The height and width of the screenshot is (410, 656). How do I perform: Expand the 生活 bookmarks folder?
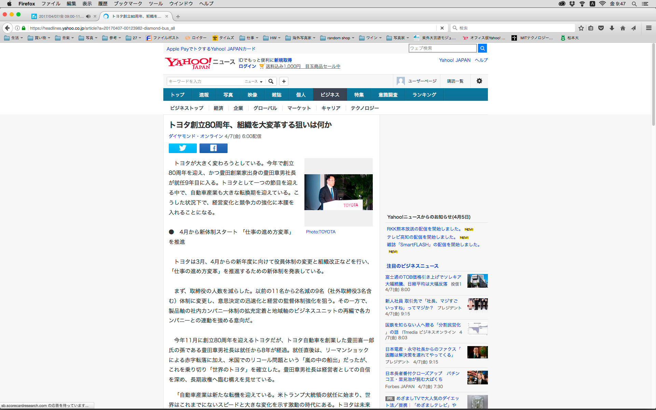coord(14,38)
